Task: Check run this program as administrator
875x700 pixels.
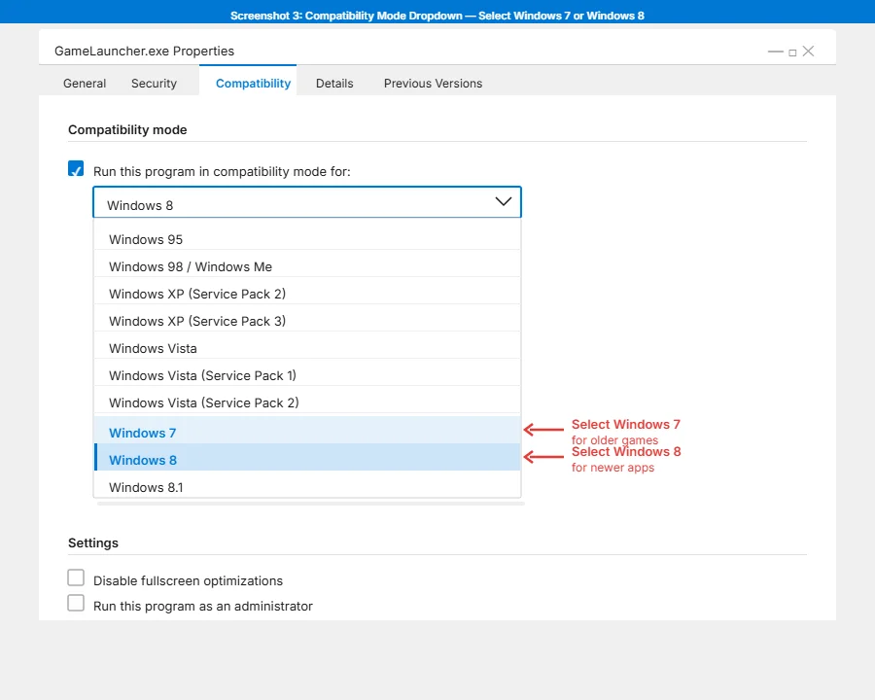Action: point(76,602)
